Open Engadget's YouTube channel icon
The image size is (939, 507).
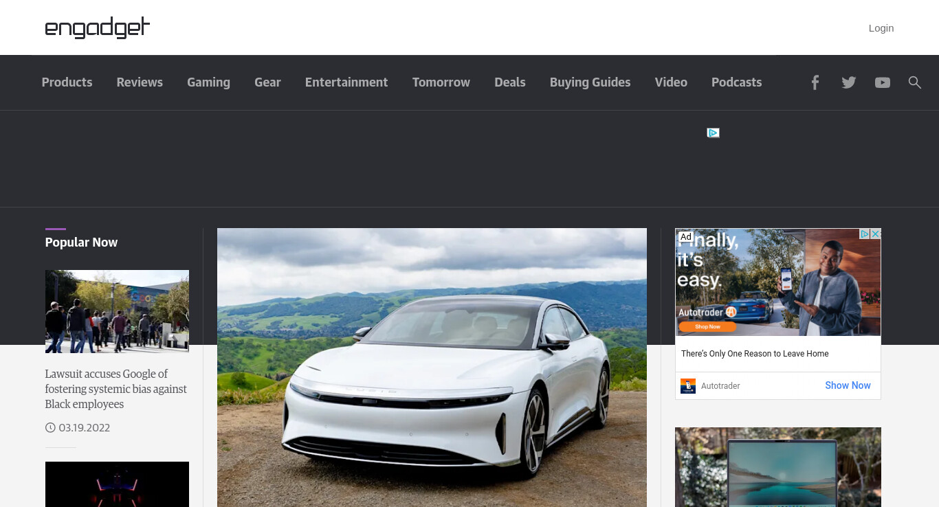[883, 82]
